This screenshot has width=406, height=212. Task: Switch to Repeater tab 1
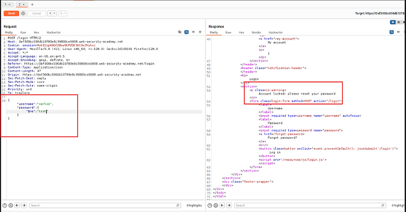5,5
